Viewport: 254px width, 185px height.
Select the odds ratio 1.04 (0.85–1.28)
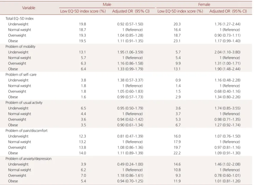tap(130, 35)
